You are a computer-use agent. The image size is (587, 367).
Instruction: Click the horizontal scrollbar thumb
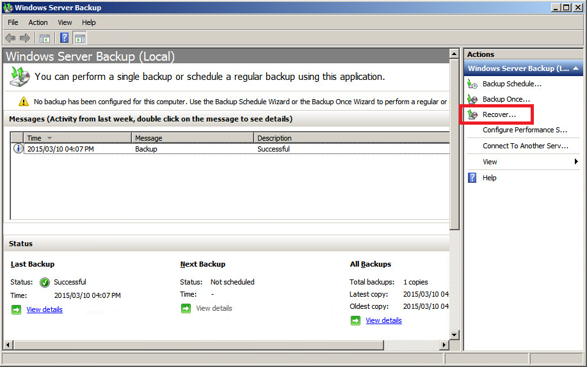pos(198,345)
